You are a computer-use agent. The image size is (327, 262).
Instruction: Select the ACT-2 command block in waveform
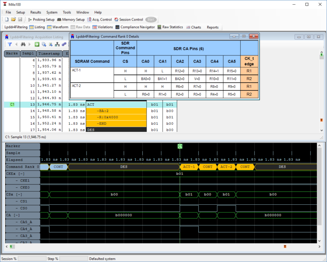pos(226,167)
